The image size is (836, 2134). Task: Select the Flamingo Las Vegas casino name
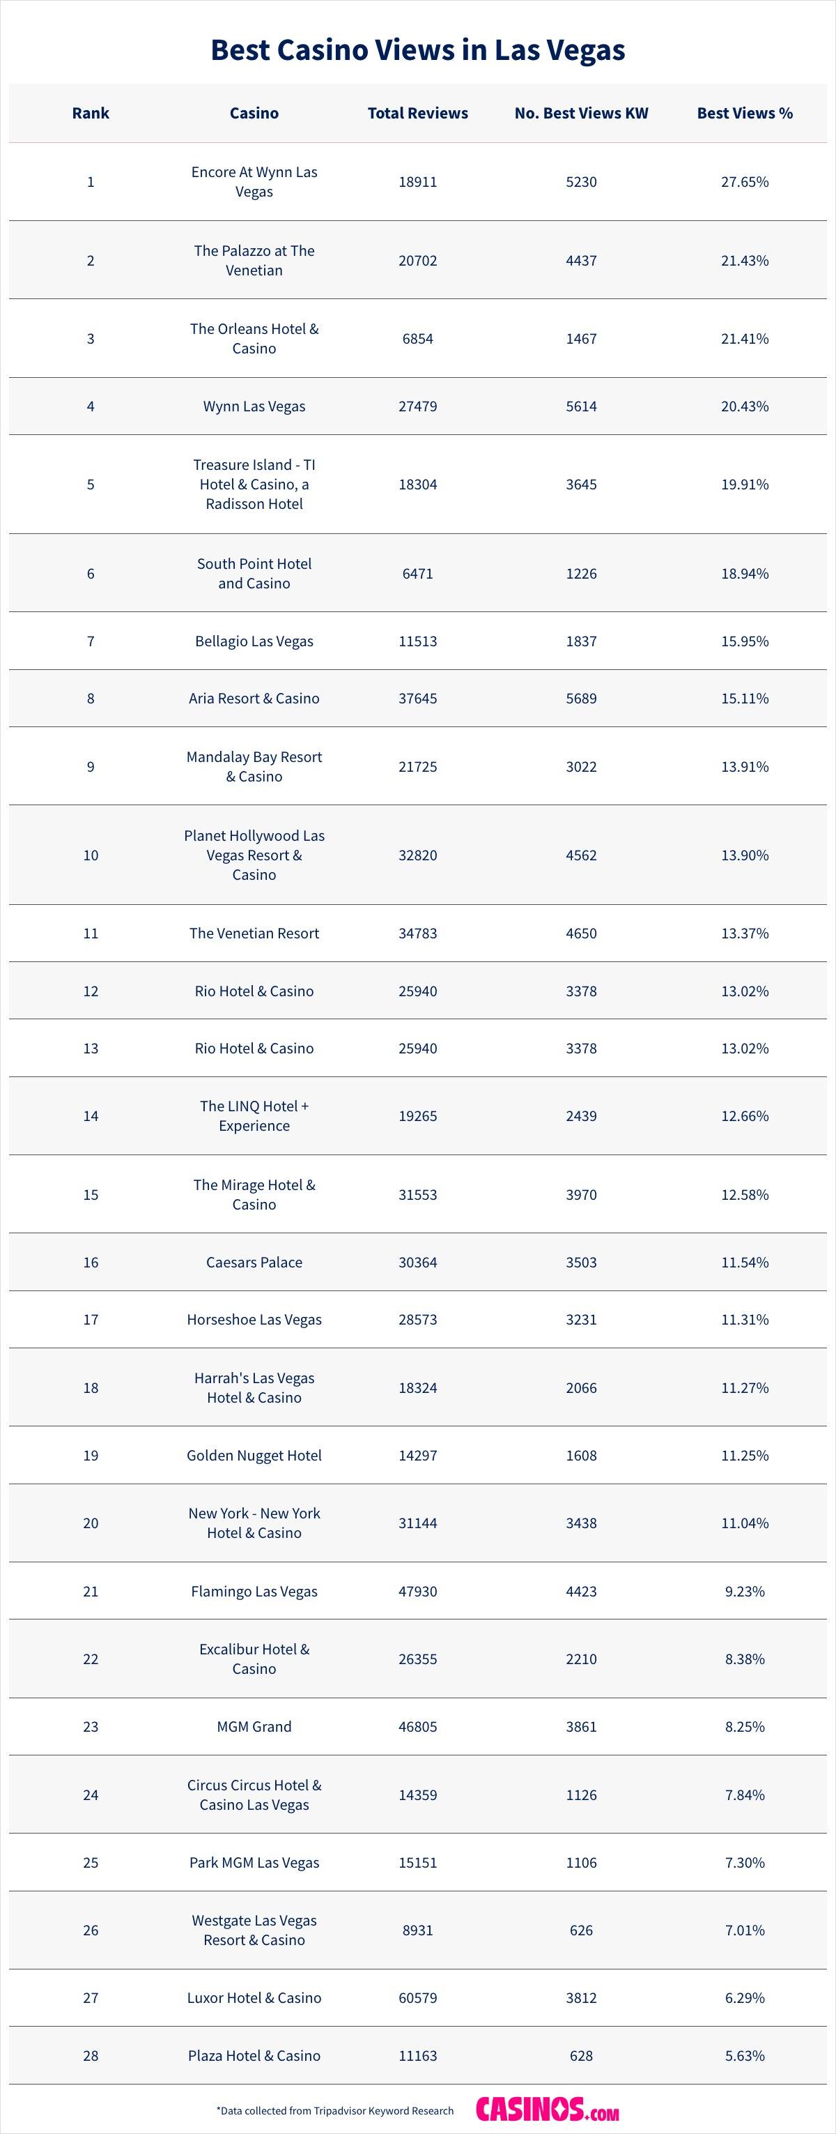[254, 1592]
